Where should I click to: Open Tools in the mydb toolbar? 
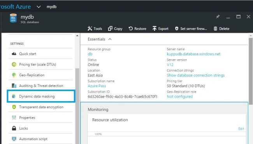(95, 28)
